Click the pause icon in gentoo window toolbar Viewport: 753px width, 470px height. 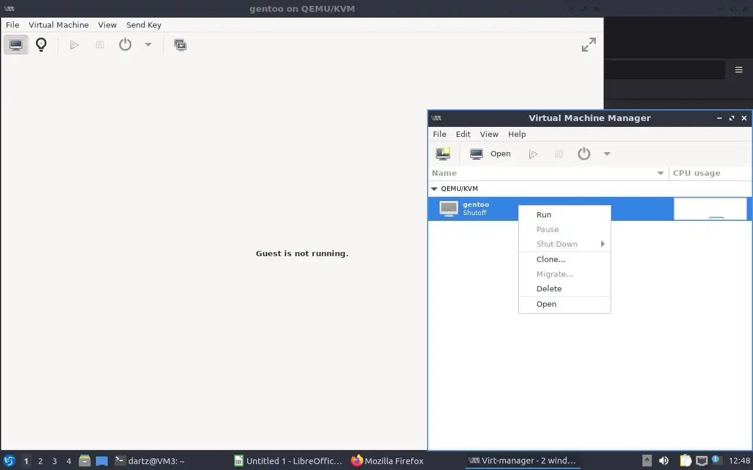coord(100,45)
